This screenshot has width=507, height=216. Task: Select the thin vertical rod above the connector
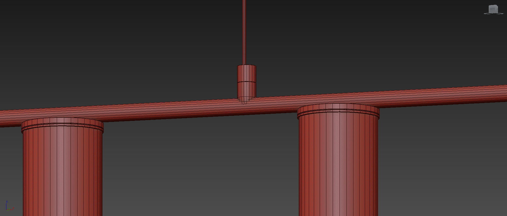click(244, 32)
